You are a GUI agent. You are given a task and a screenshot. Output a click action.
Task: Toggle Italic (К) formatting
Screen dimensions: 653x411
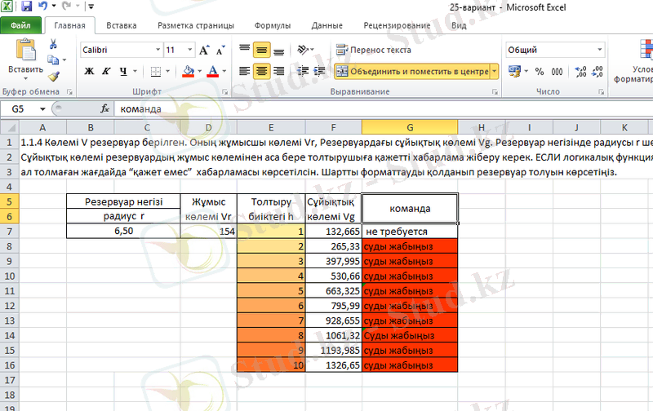[x=104, y=71]
